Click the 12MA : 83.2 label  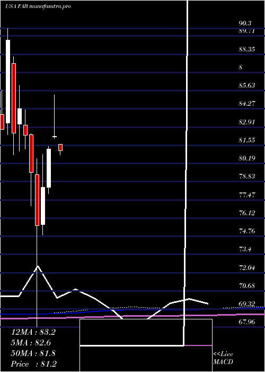[33, 332]
